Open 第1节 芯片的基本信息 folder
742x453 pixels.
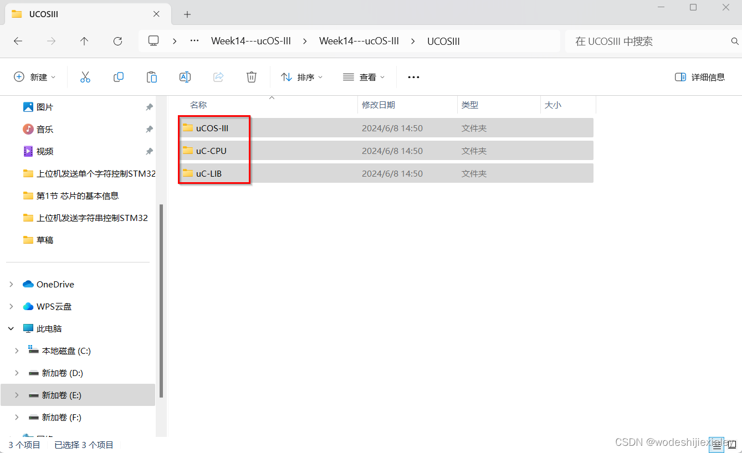click(71, 195)
